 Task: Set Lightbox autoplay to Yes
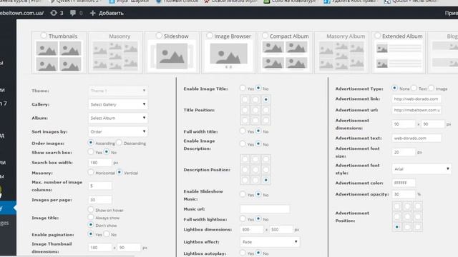click(x=243, y=253)
